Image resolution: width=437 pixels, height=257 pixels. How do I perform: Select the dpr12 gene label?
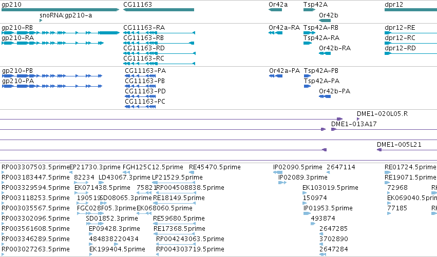(x=394, y=5)
